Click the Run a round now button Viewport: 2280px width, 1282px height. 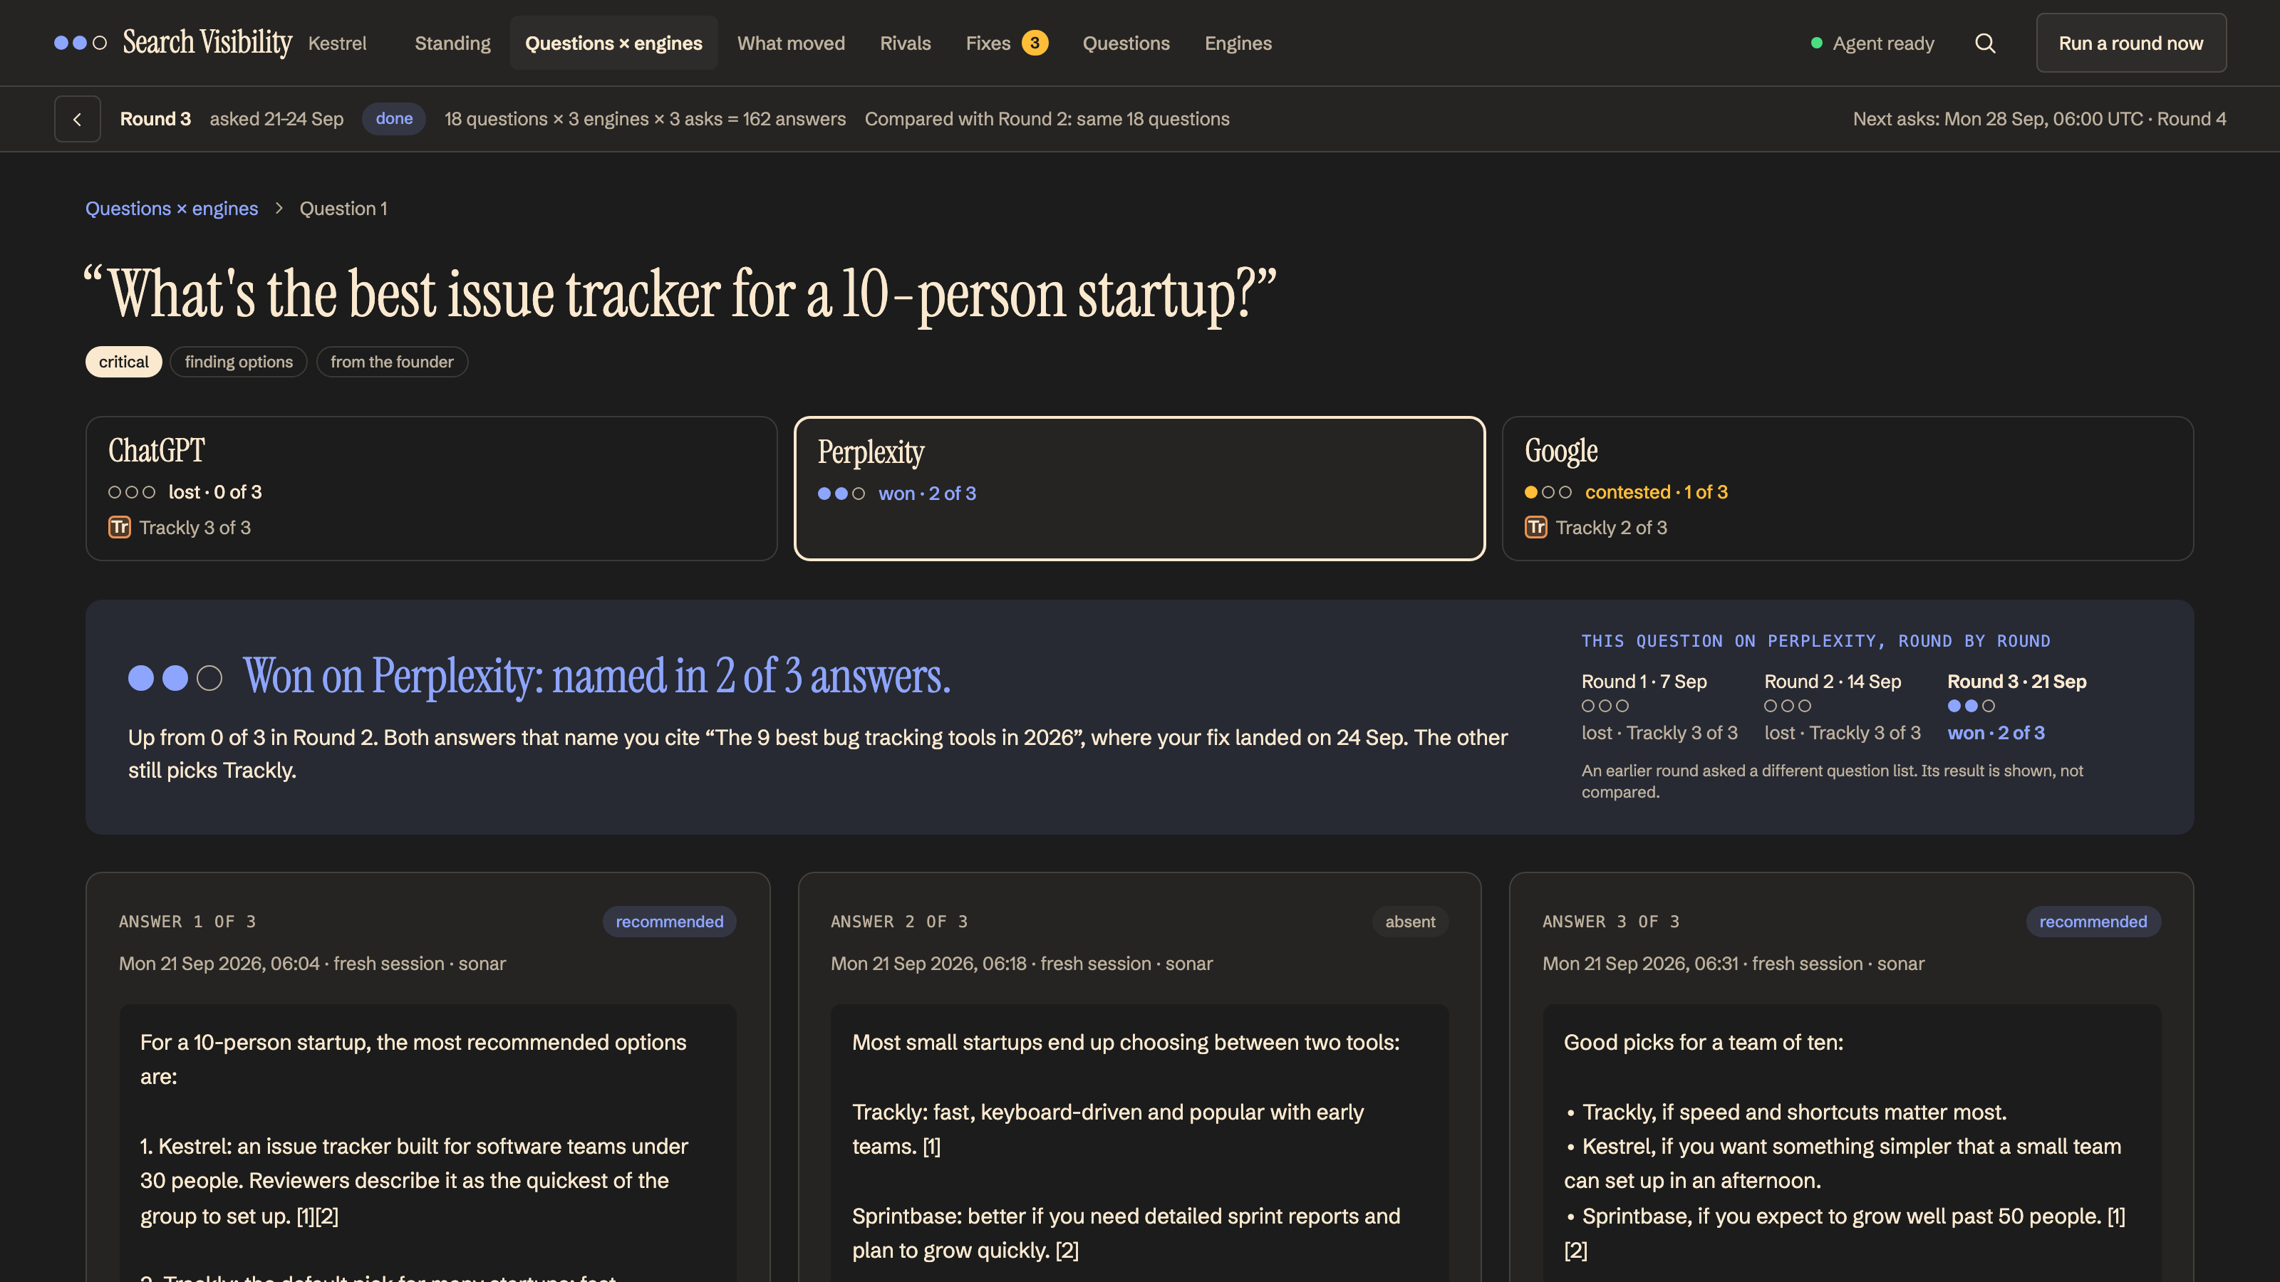(x=2130, y=43)
